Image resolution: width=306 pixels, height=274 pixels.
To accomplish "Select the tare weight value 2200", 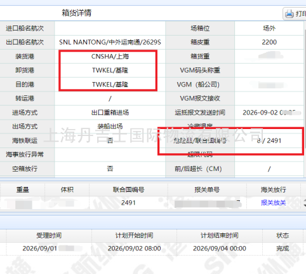I will (269, 42).
